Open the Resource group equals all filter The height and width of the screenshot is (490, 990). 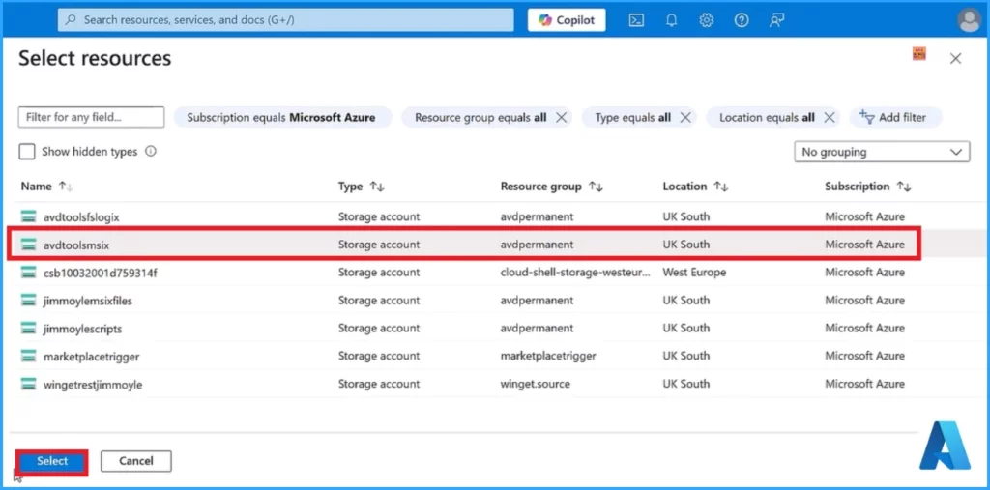coord(480,118)
